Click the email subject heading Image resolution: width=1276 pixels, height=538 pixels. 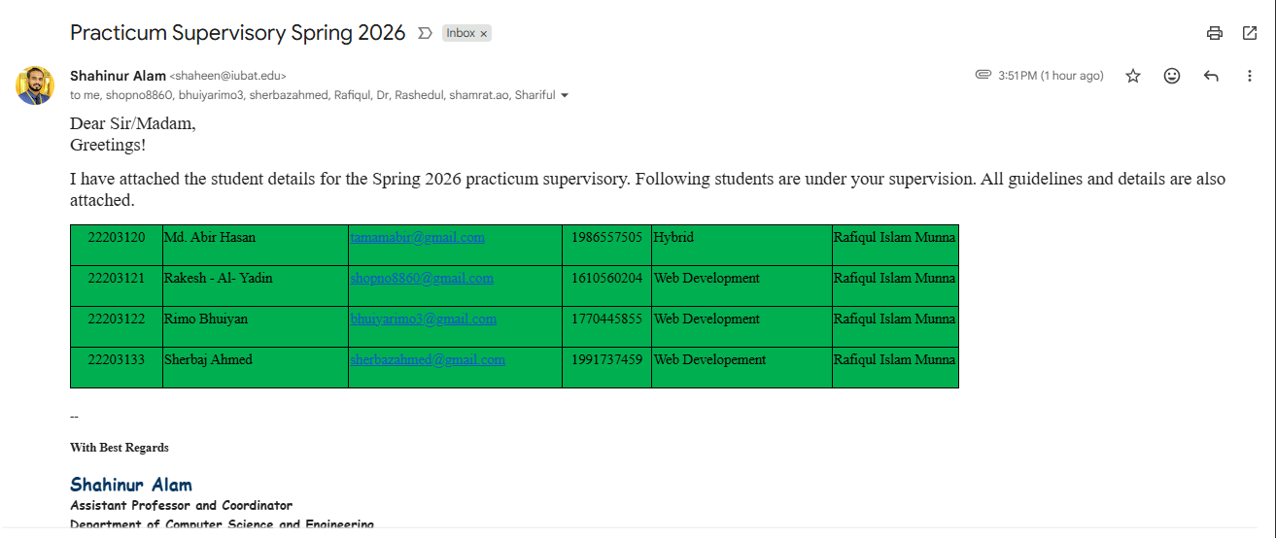(x=237, y=33)
